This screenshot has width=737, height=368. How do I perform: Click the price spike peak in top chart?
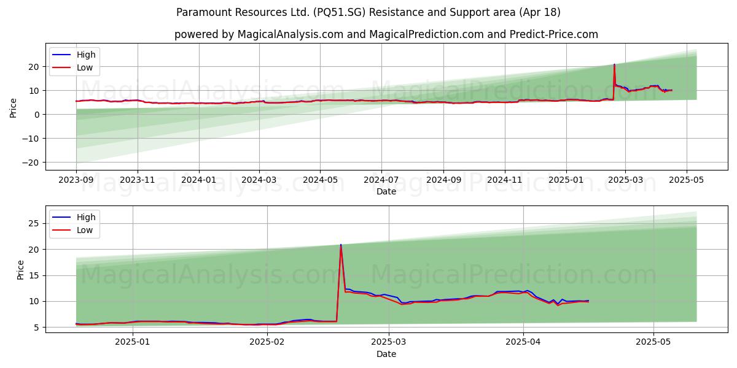coord(614,64)
